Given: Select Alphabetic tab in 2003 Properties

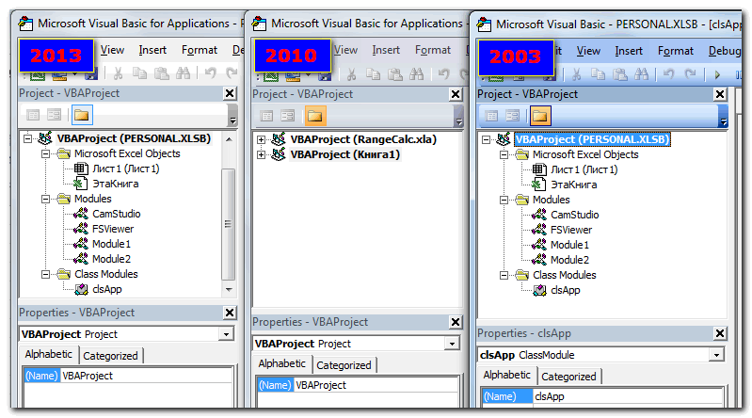Looking at the screenshot, I should point(507,375).
